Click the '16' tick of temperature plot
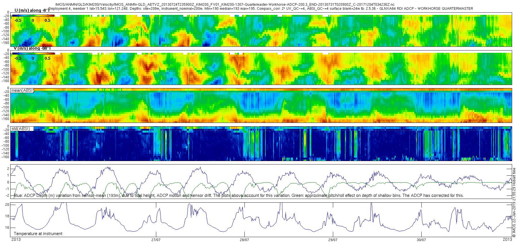Screen dimensions: 517x244 (7, 228)
